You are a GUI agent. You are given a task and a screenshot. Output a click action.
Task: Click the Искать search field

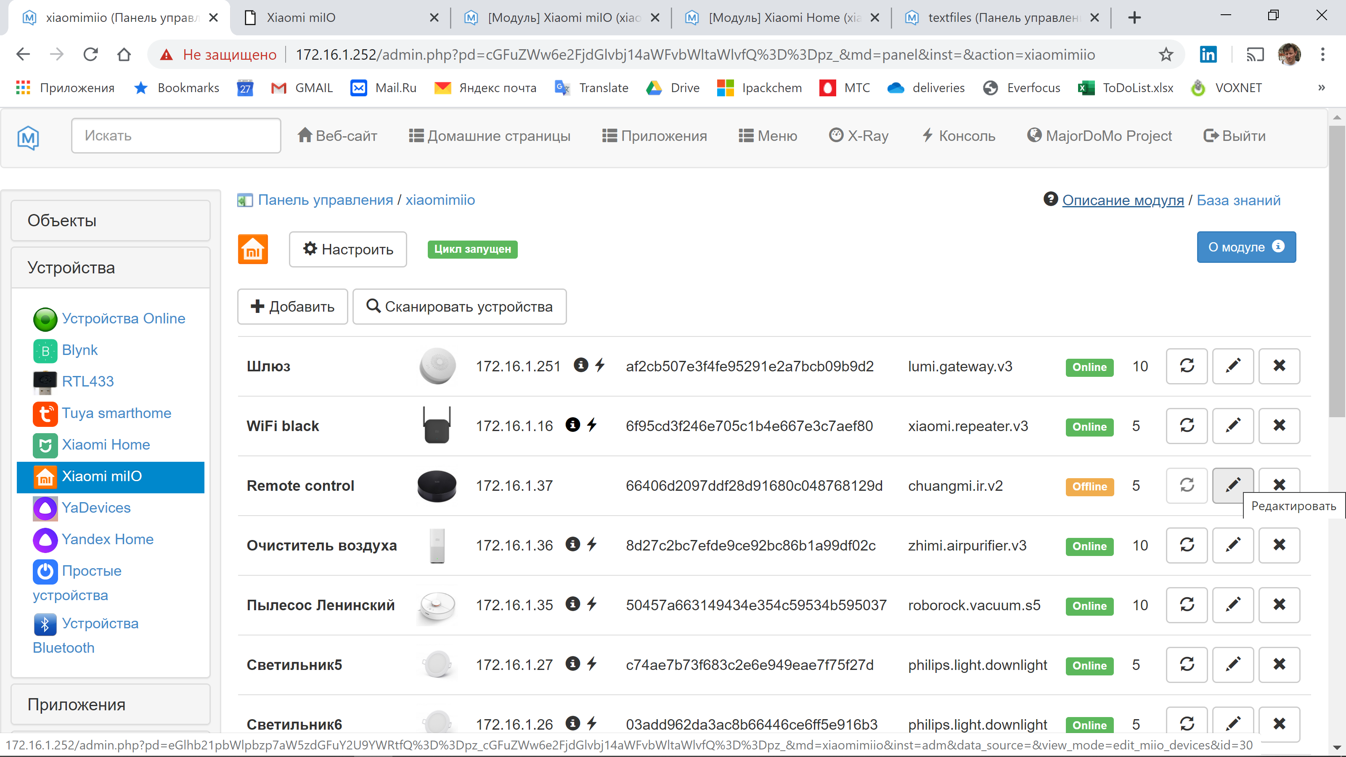click(x=175, y=135)
